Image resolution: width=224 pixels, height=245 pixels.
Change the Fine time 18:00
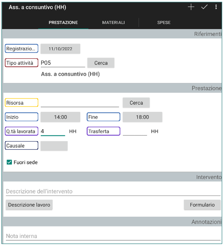[x=142, y=117]
